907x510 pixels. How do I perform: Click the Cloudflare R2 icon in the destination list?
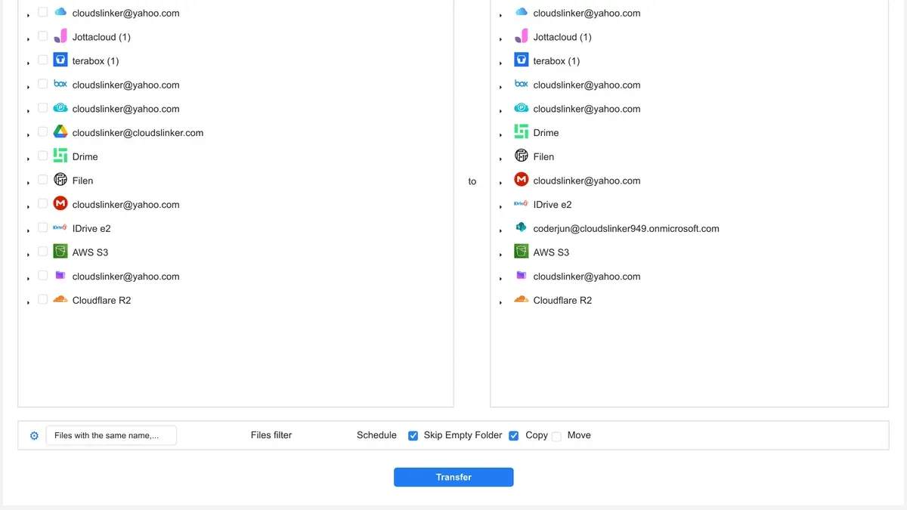[522, 299]
